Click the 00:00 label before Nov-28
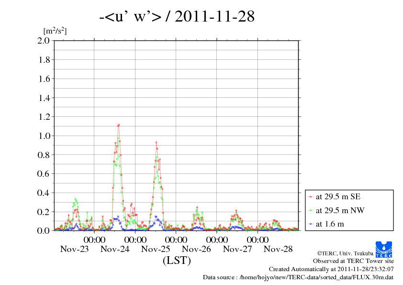The image size is (403, 285). coord(257,239)
